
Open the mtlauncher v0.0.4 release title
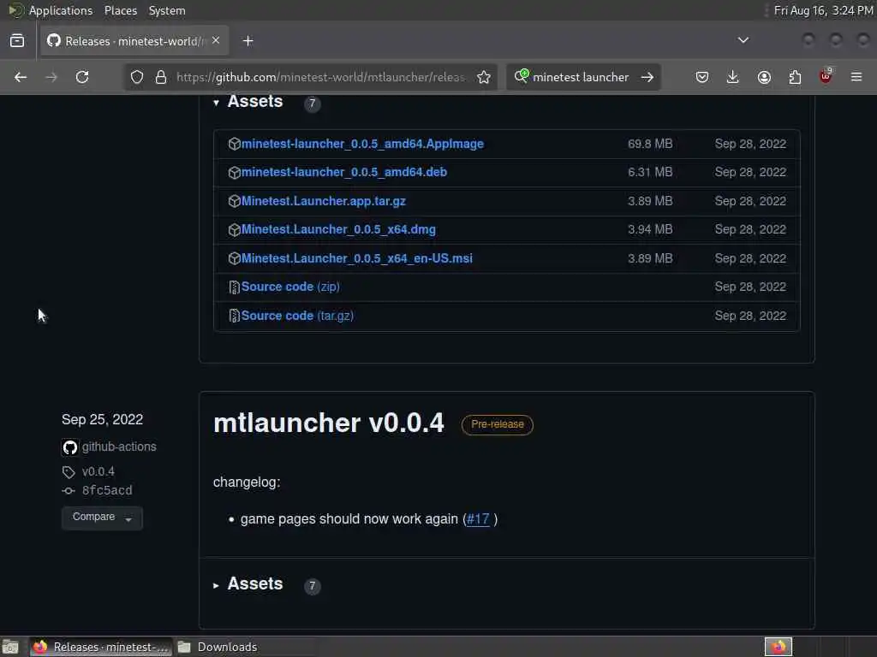click(x=329, y=423)
